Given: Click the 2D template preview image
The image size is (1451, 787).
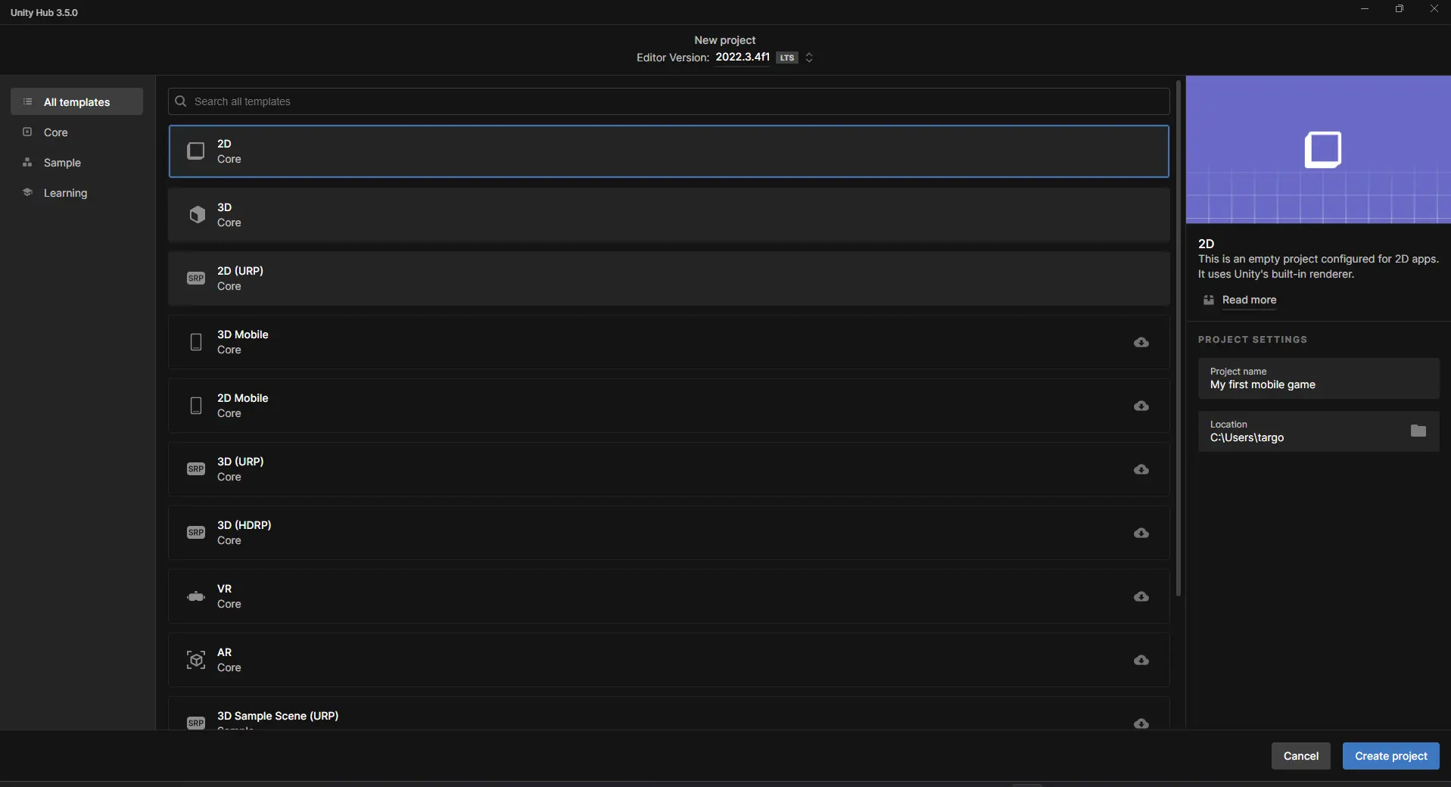Looking at the screenshot, I should pos(1319,149).
